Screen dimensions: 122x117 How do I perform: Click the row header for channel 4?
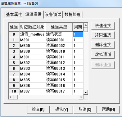[14, 57]
